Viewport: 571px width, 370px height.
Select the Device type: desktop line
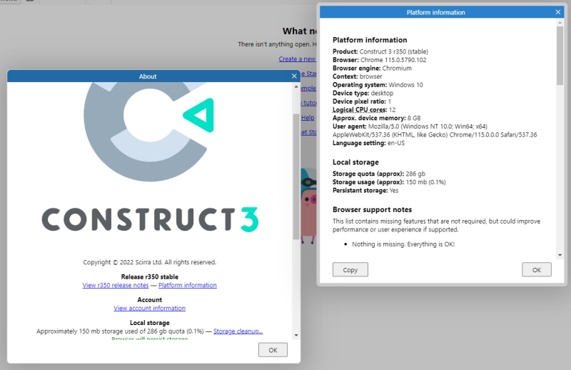tap(363, 93)
